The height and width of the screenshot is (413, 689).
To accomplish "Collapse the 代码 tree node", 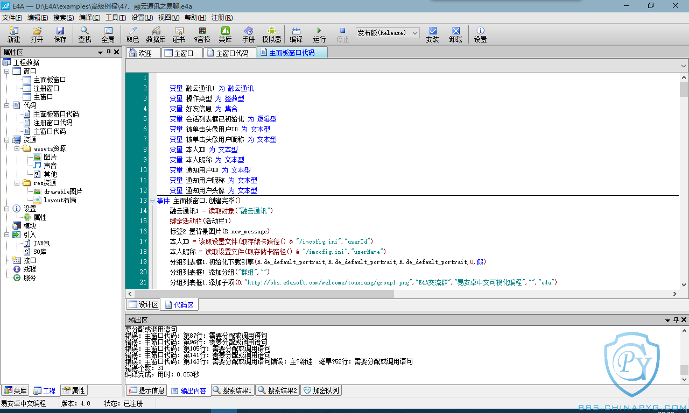I will [7, 105].
